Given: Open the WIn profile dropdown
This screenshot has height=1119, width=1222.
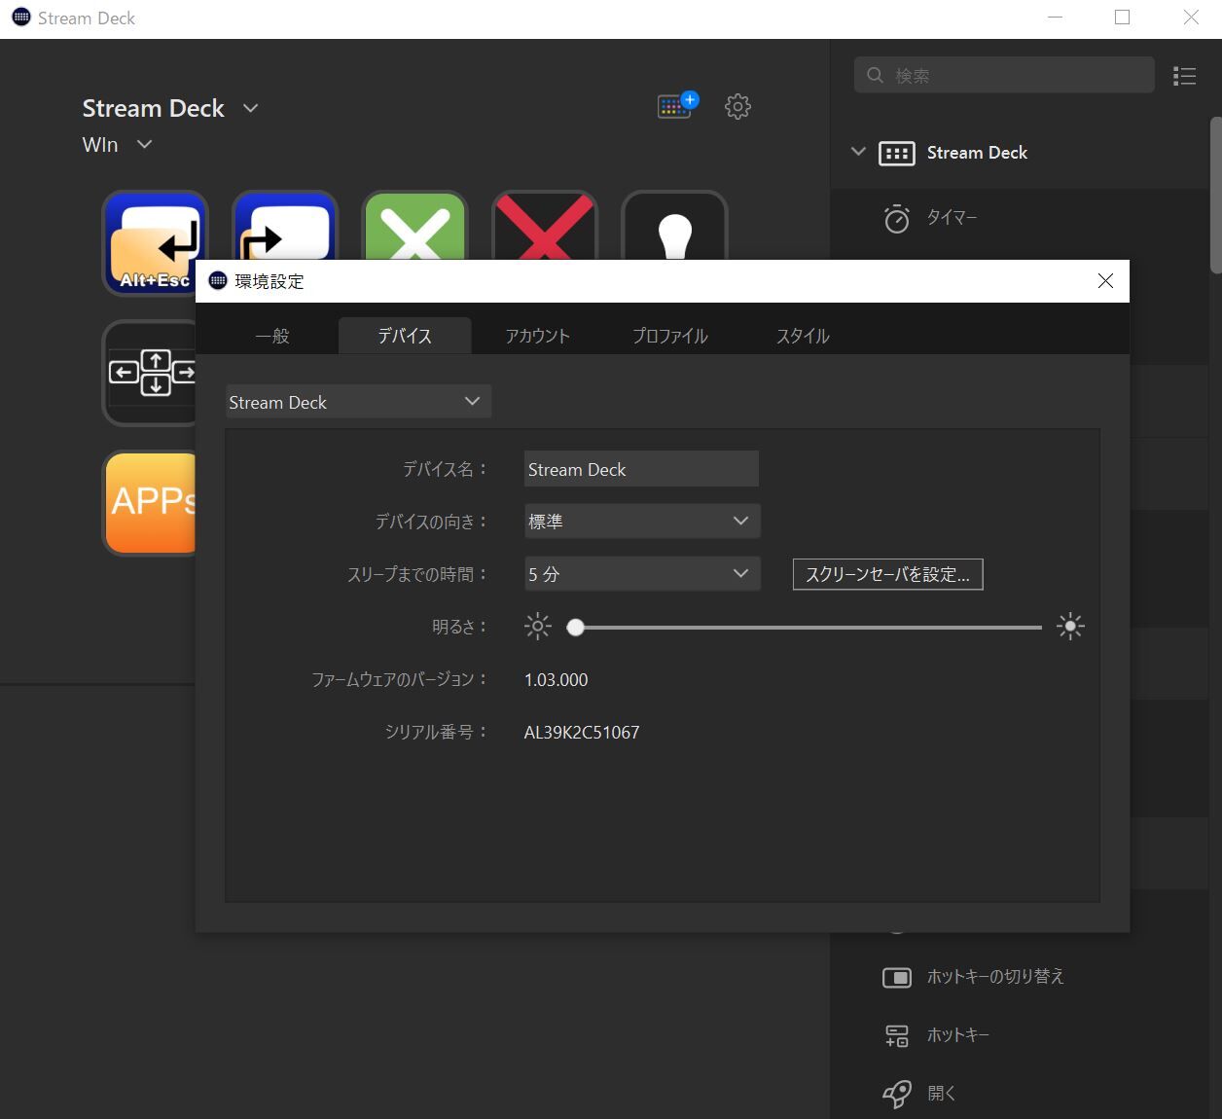Looking at the screenshot, I should [x=145, y=144].
